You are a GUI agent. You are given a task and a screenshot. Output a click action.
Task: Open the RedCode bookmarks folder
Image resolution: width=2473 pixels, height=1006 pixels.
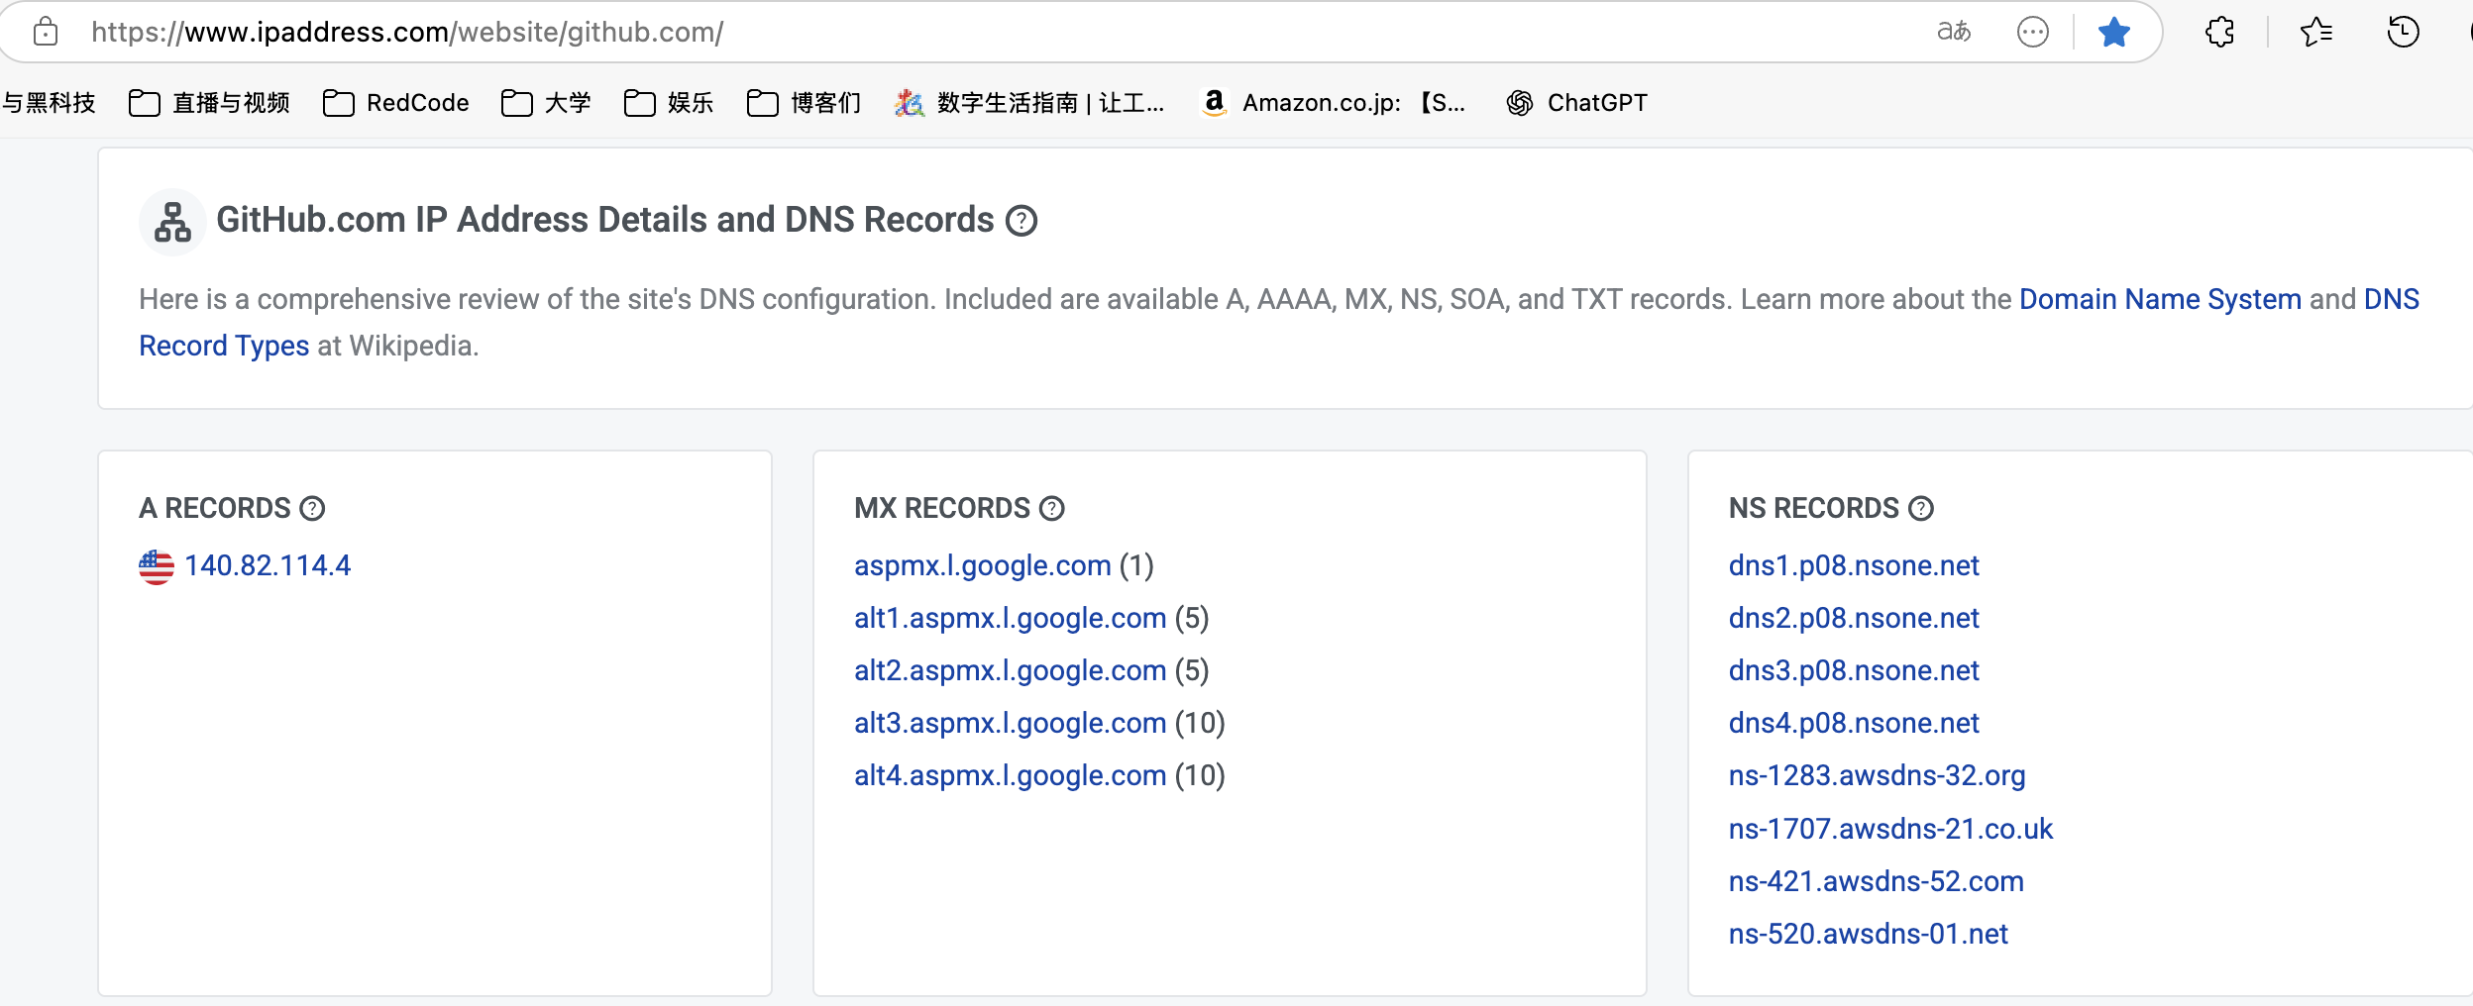pos(396,103)
